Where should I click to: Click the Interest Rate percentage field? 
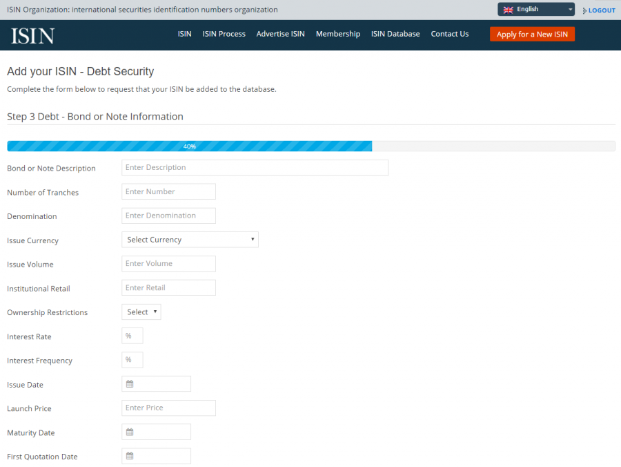pos(132,335)
